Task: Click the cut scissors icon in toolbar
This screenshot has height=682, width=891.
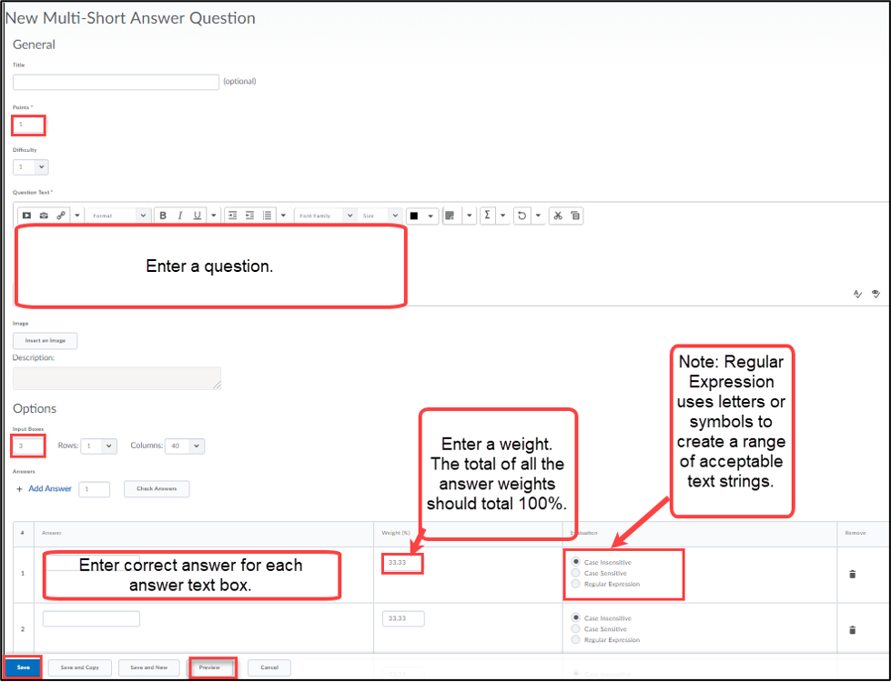Action: (x=559, y=216)
